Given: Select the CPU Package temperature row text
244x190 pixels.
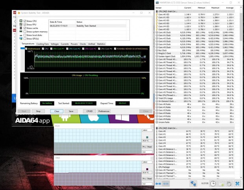Looking at the screenshot, I should (x=164, y=167).
